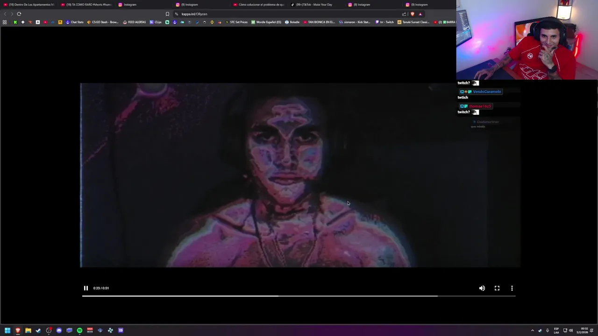Screen dimensions: 598x336
Task: Click the red chat username 'thomas16z5'
Action: tap(480, 106)
